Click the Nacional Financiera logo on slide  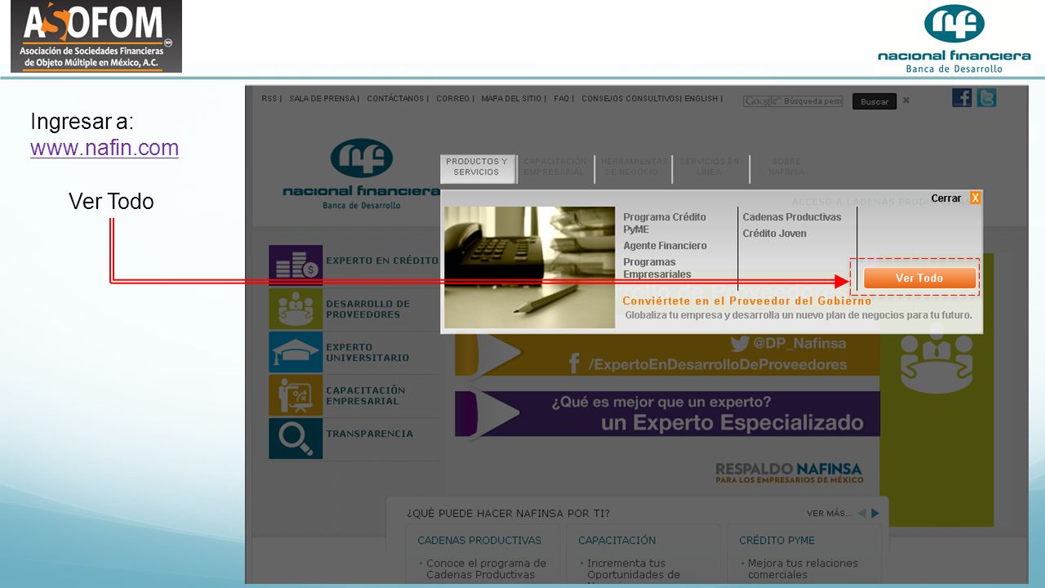pyautogui.click(x=954, y=38)
